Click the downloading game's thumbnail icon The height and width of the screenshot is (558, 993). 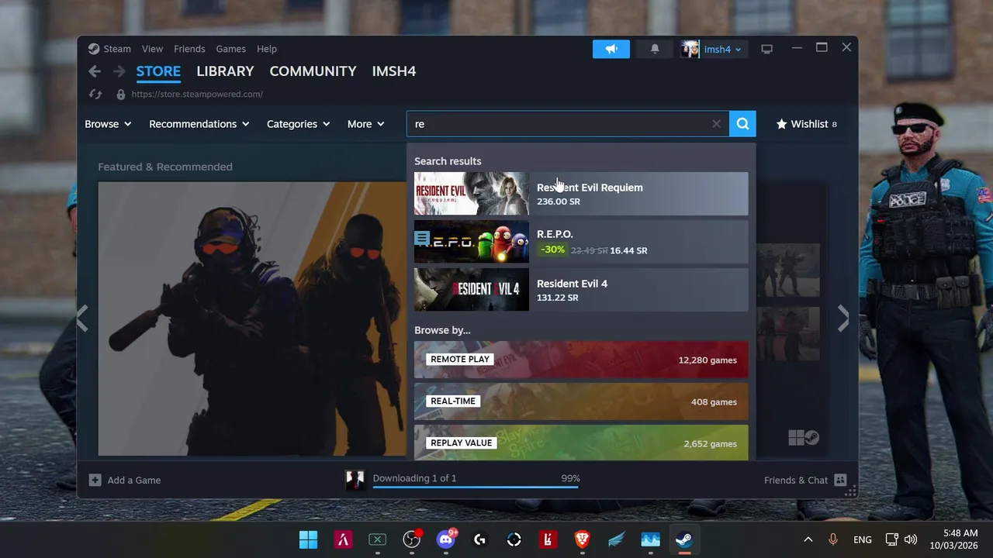pyautogui.click(x=355, y=480)
